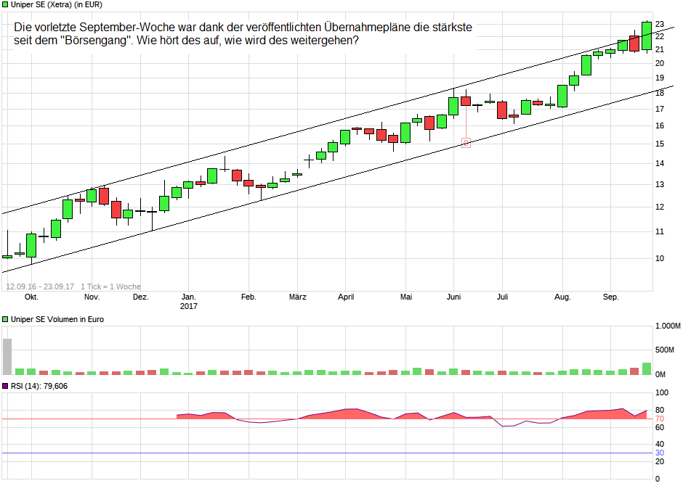Click the 'Aug.' axis label
Viewport: 683px width, 486px height.
562,297
